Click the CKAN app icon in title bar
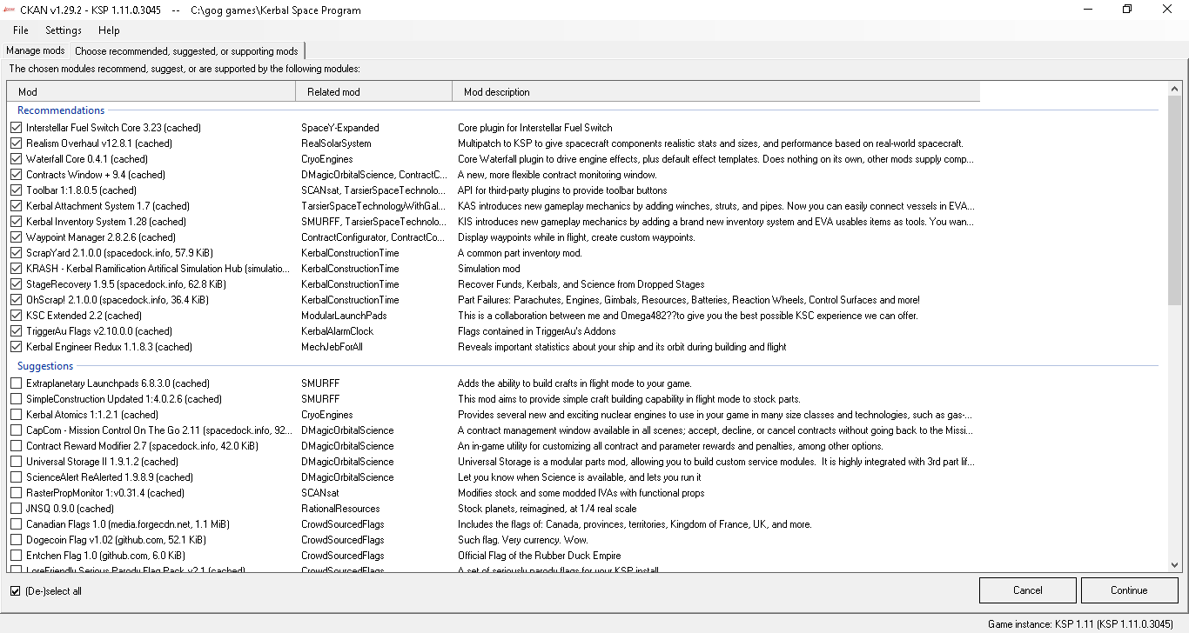The height and width of the screenshot is (633, 1189). 9,10
